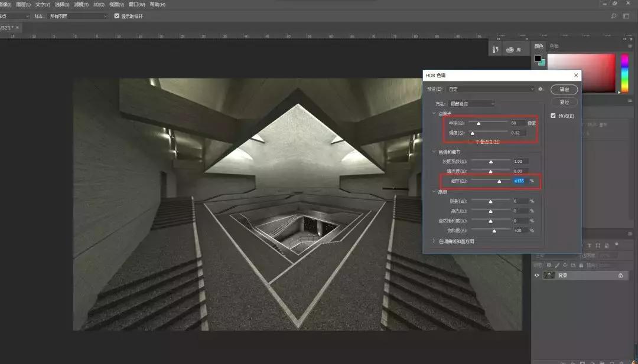Collapse the 高级 section
Image resolution: width=638 pixels, height=364 pixels.
coord(434,191)
